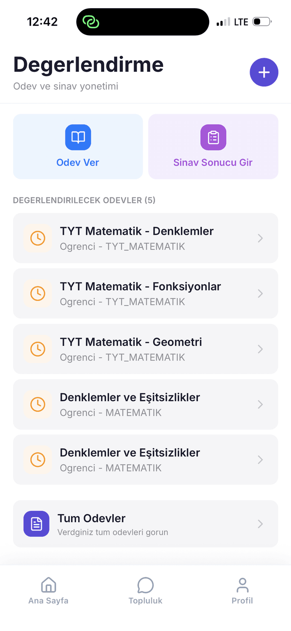291x631 pixels.
Task: Click the clock icon next to TYT Matematik - Denklemler
Action: coord(38,238)
